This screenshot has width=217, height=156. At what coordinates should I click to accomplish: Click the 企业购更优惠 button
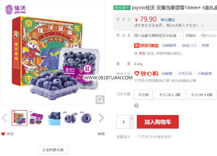click(53, 150)
